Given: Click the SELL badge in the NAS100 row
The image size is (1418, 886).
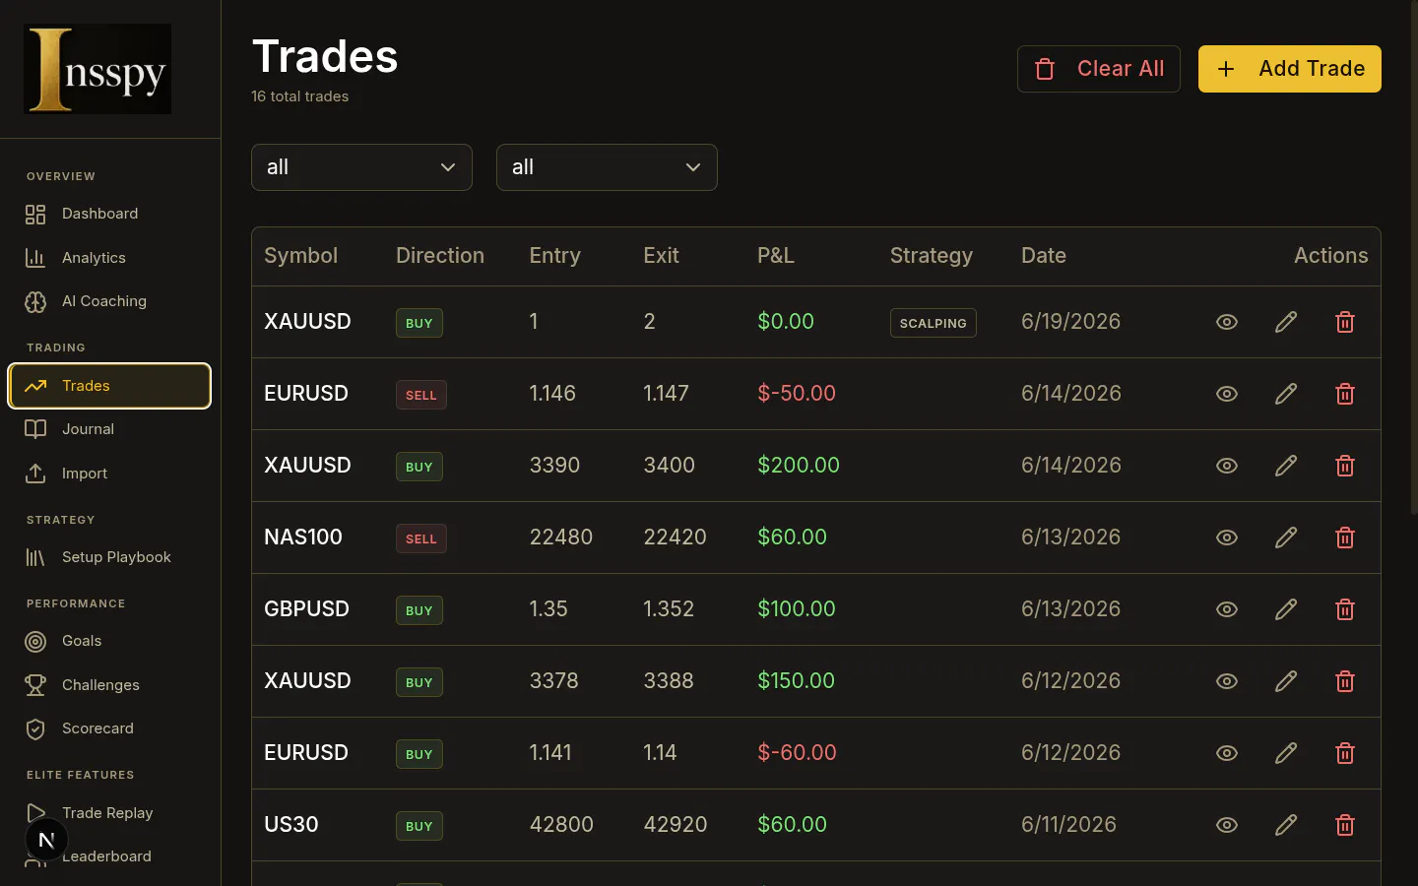Looking at the screenshot, I should (421, 538).
